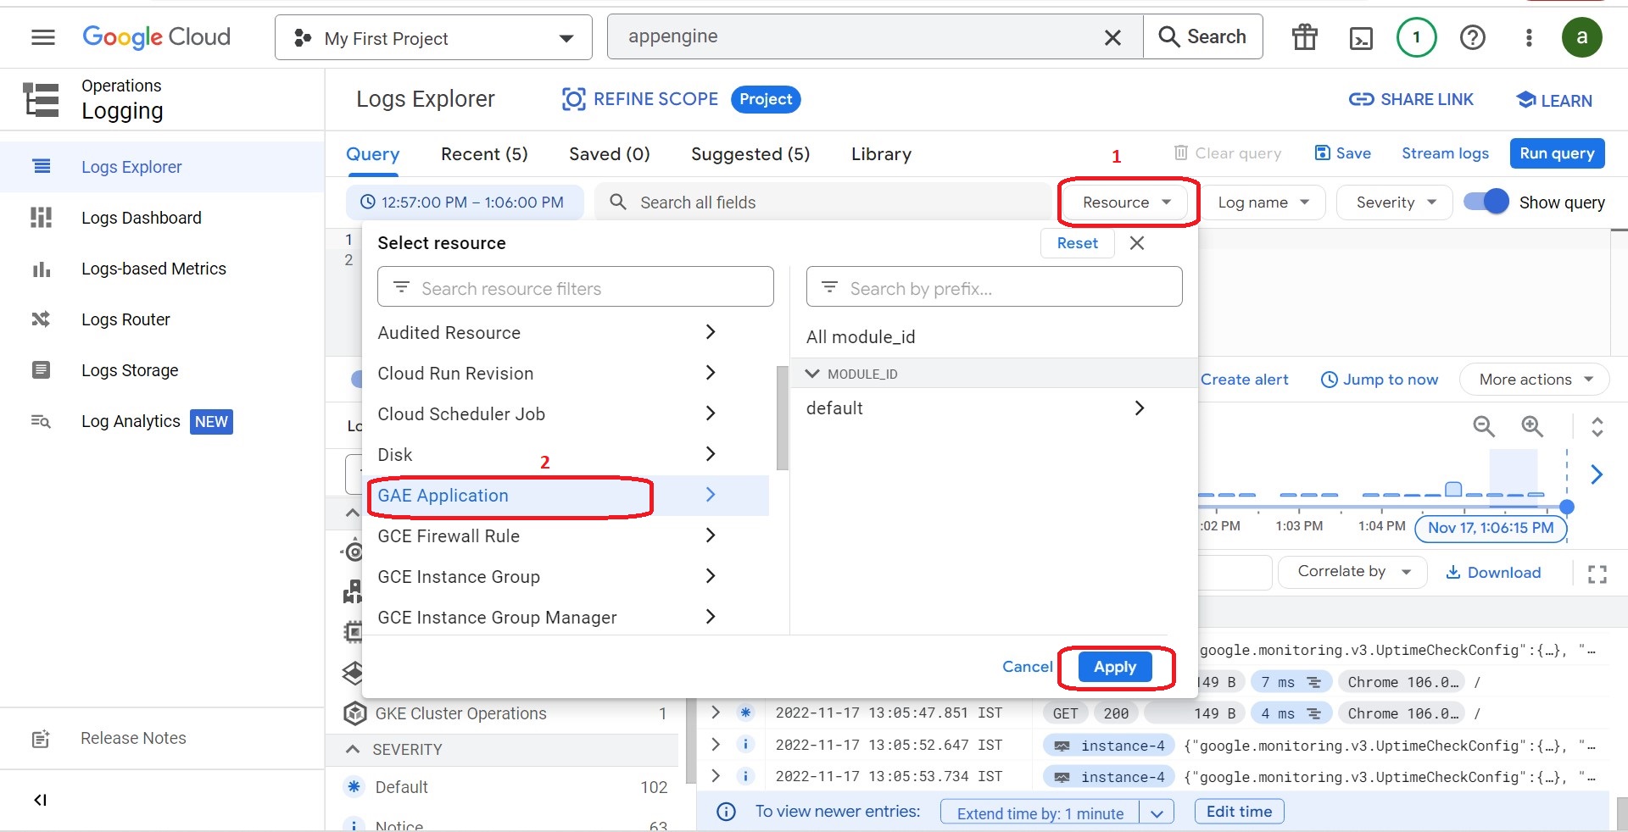Viewport: 1628px width, 832px height.
Task: Expand logs results to full screen
Action: click(x=1597, y=574)
